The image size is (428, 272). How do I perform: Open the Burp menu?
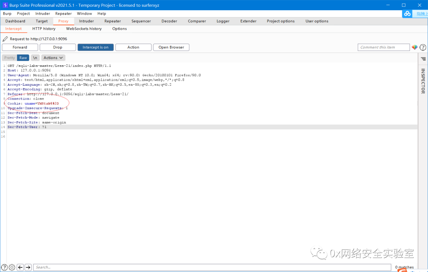point(7,13)
